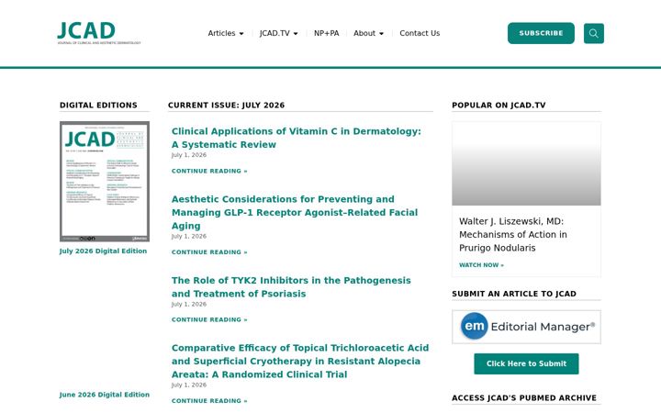This screenshot has height=413, width=661.
Task: Open the TYK2 Inhibitors in Psoriasis article
Action: tap(291, 287)
